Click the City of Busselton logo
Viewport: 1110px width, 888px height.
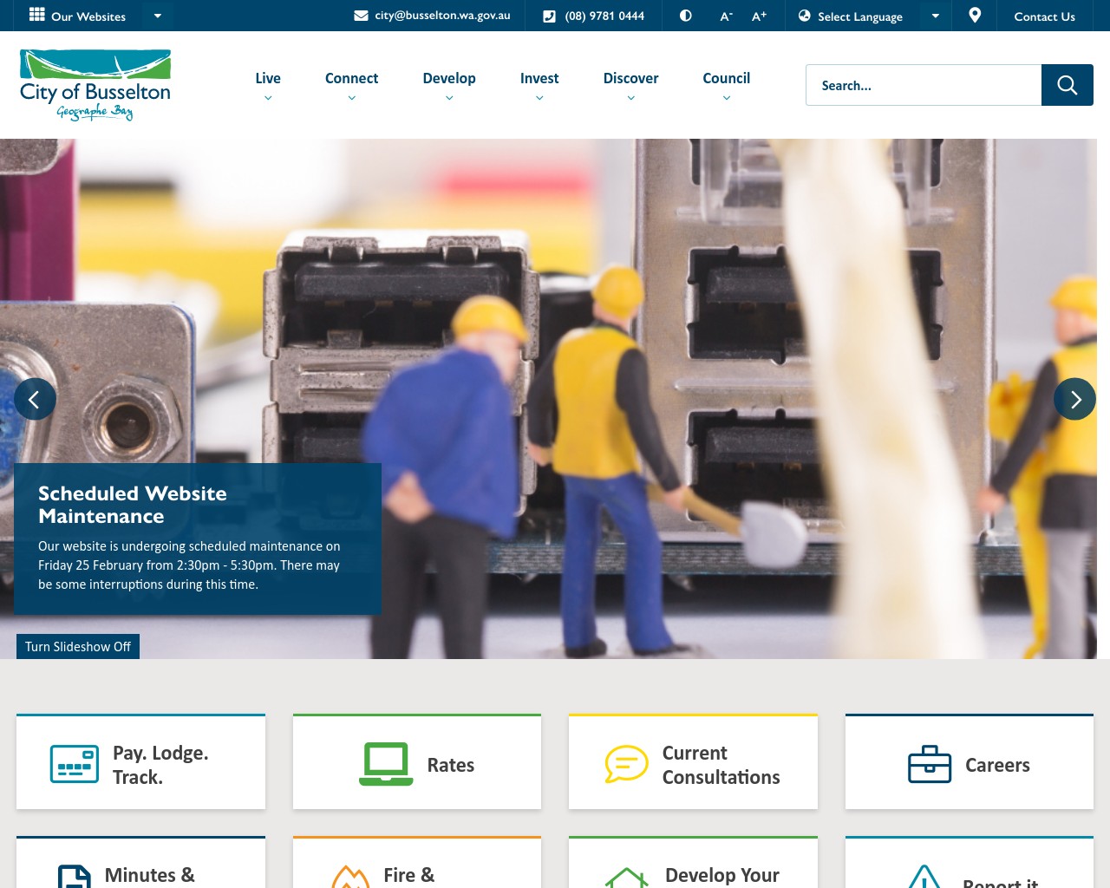click(95, 85)
